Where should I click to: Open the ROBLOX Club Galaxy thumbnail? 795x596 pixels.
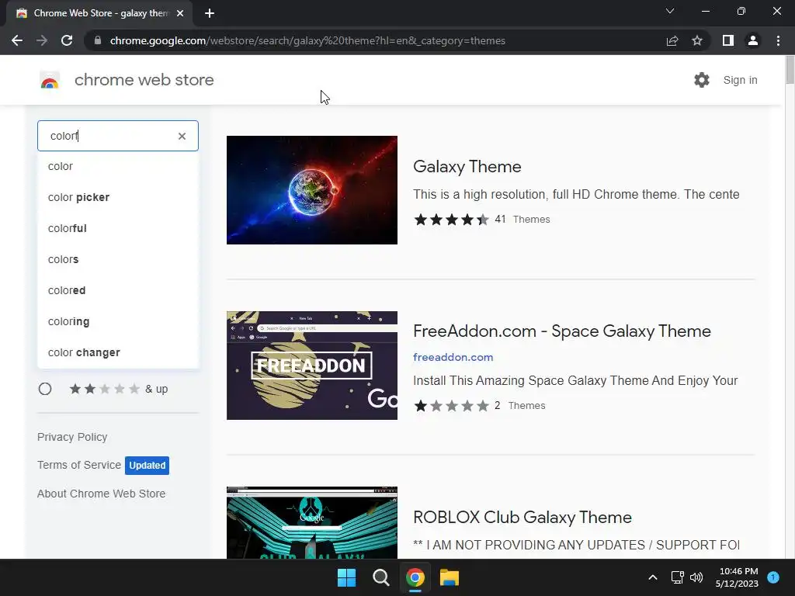(x=312, y=522)
